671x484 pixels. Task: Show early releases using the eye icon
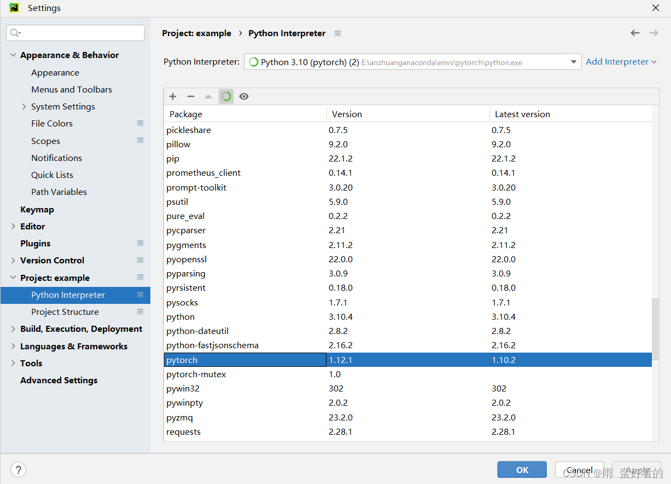[x=243, y=96]
